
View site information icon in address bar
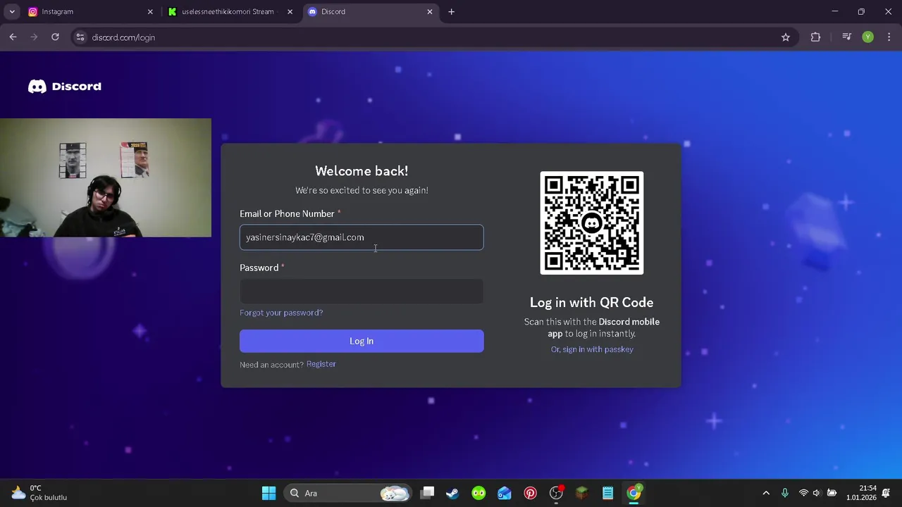[80, 37]
